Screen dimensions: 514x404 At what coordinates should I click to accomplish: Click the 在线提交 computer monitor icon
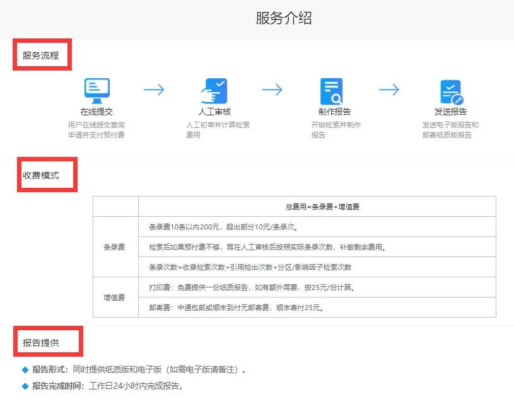[96, 91]
